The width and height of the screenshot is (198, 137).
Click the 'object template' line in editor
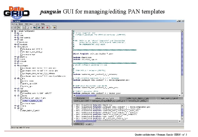click(x=93, y=54)
